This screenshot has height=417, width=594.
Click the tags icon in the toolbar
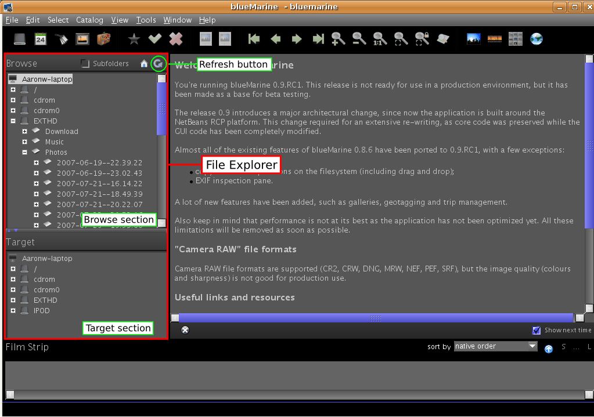(62, 39)
